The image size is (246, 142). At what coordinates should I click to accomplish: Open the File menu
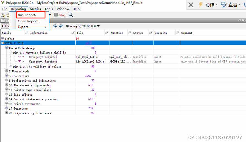point(5,9)
